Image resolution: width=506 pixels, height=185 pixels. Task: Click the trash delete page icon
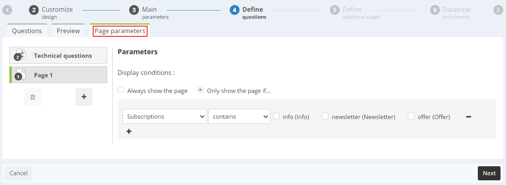tap(32, 97)
